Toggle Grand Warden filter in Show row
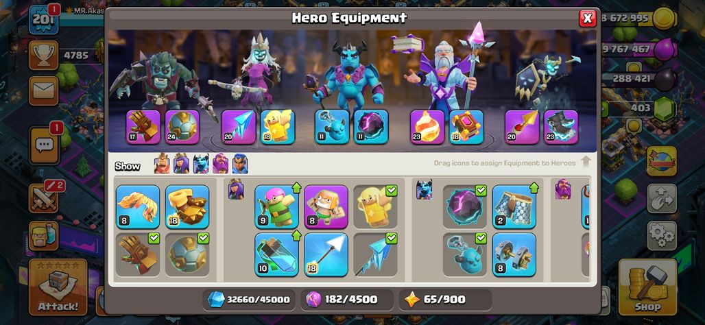The width and height of the screenshot is (705, 325). tap(220, 164)
